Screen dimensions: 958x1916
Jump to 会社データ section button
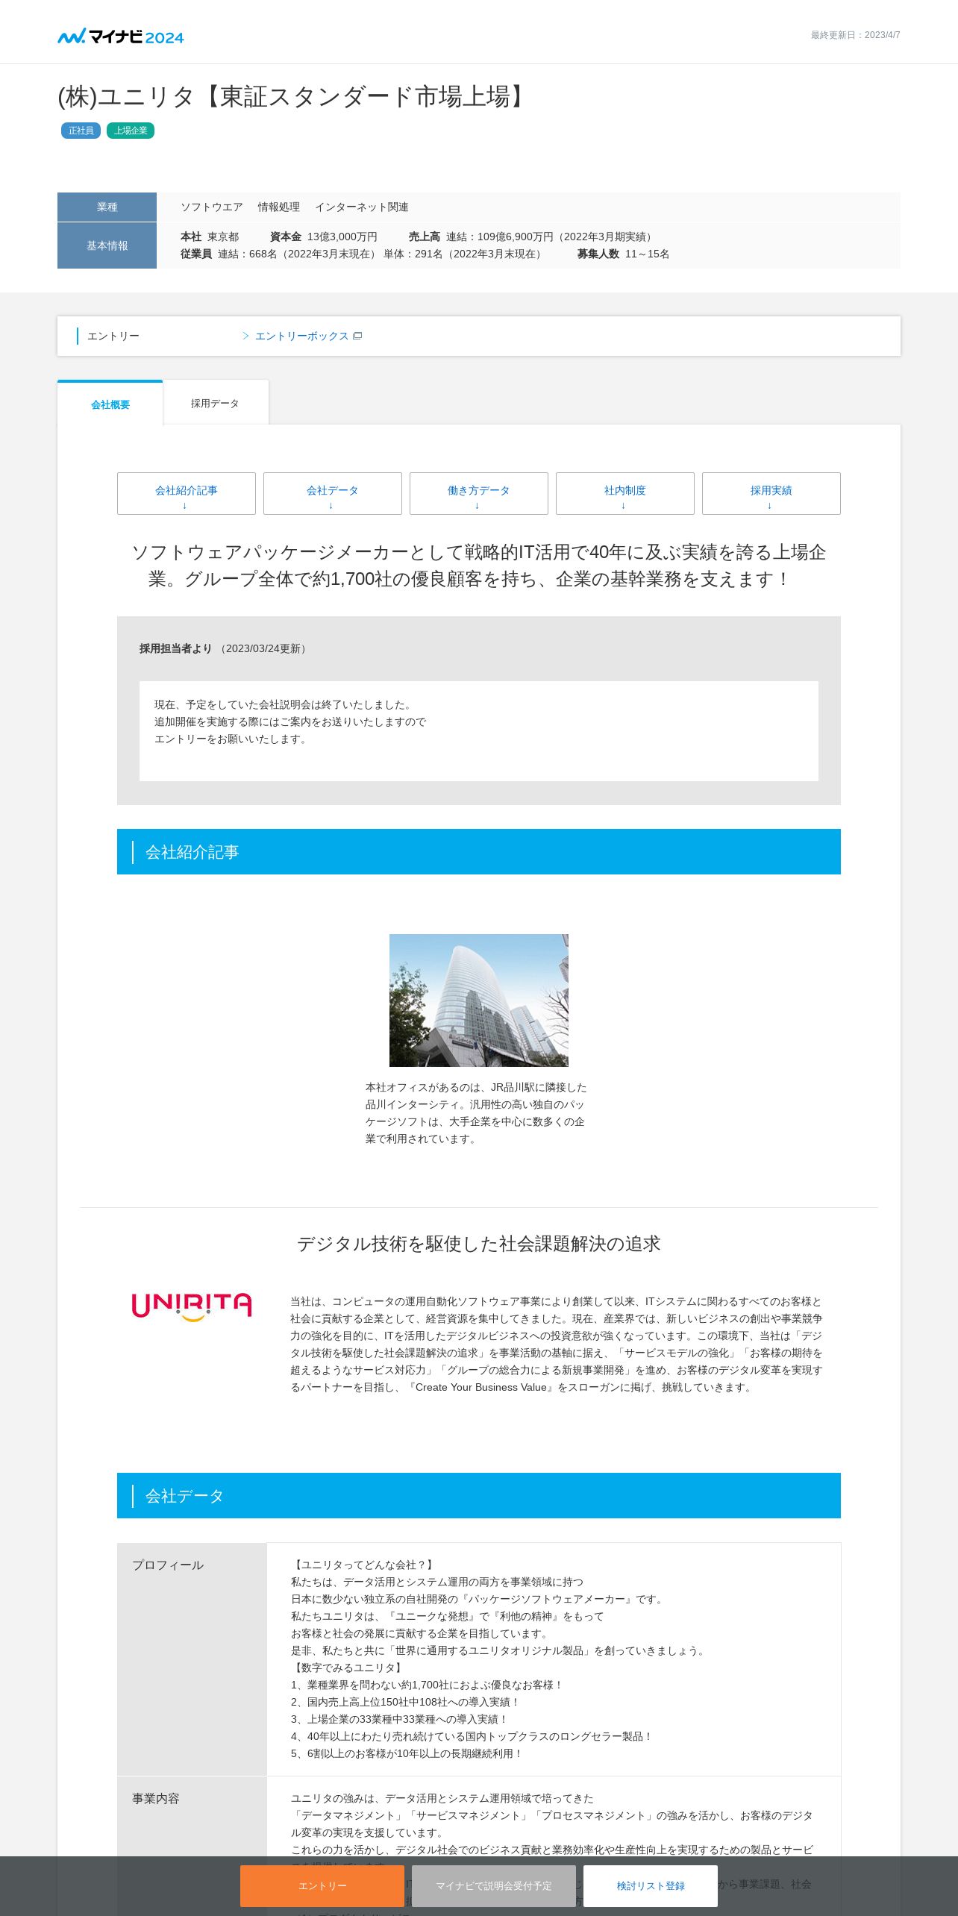[333, 493]
